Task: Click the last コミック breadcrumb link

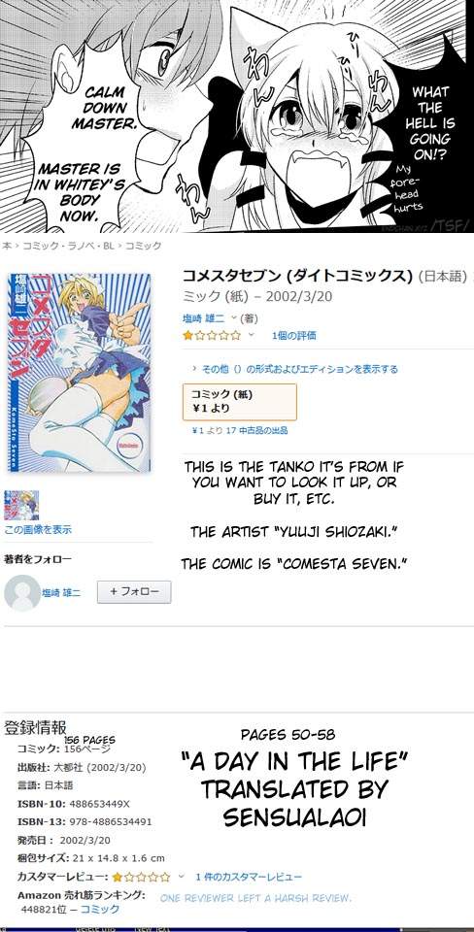Action: click(143, 246)
